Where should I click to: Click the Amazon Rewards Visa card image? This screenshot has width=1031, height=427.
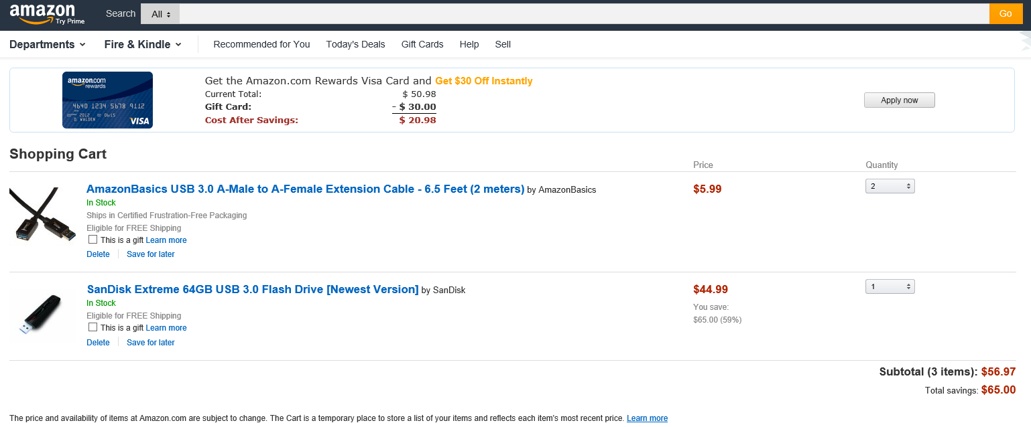pyautogui.click(x=107, y=100)
